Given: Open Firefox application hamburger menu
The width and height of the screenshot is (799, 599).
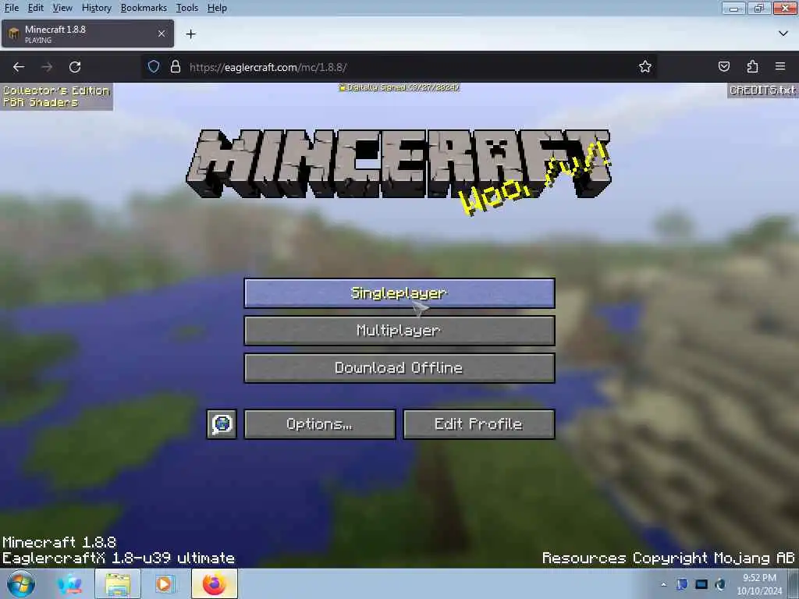Looking at the screenshot, I should pyautogui.click(x=780, y=66).
